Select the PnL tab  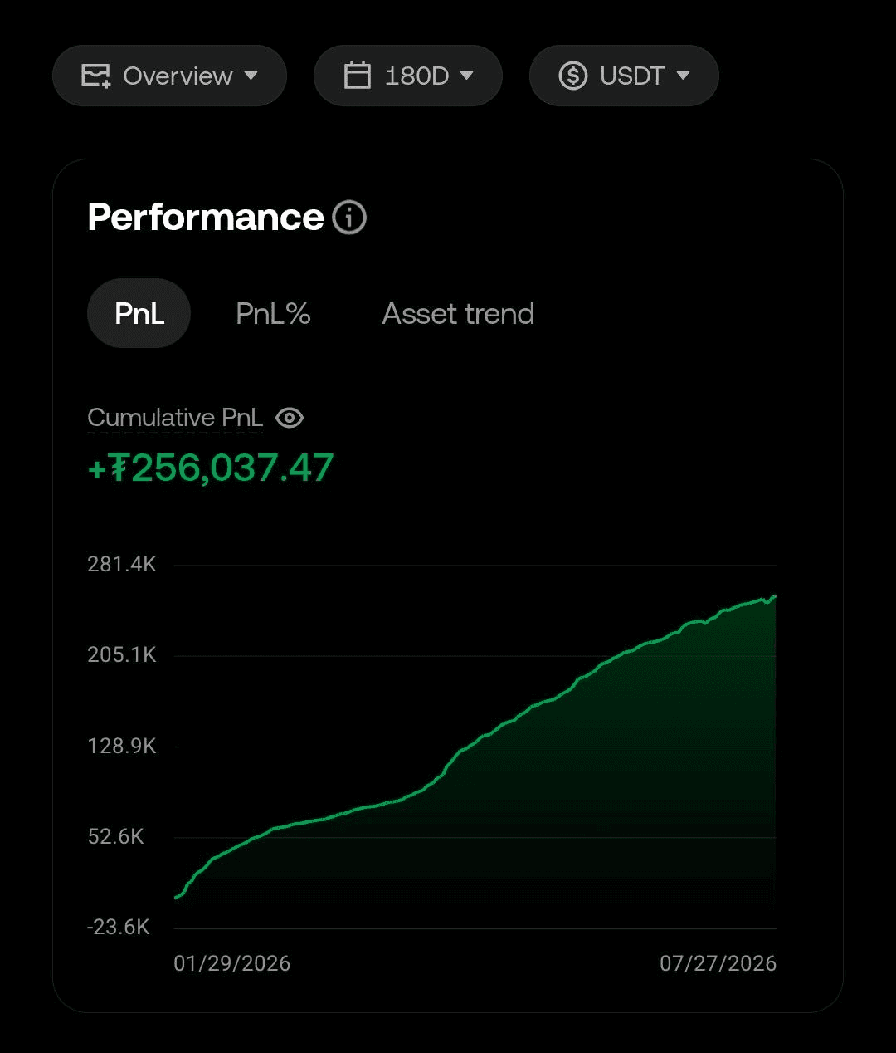point(139,313)
